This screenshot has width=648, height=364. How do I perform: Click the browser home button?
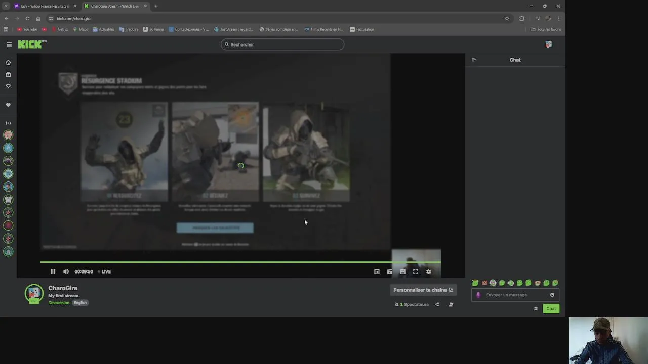[38, 18]
